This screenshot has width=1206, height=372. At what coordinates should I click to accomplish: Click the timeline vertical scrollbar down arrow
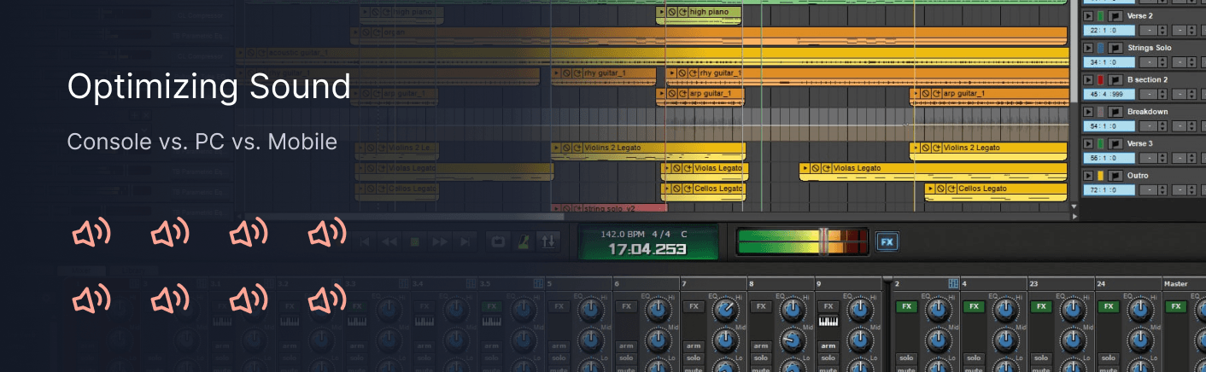[x=1075, y=206]
